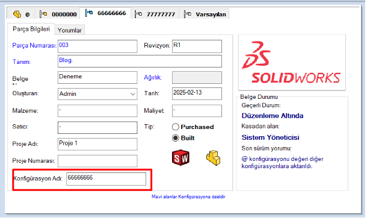Click the flag icon on 0000000 tab
This screenshot has height=220, width=367.
[43, 14]
